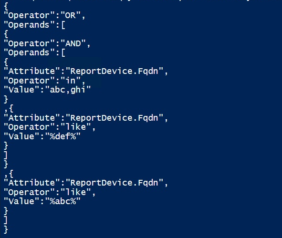Screen dimensions: 282x238
Task: Click "like" operator above the %def% value
Action: click(75, 127)
